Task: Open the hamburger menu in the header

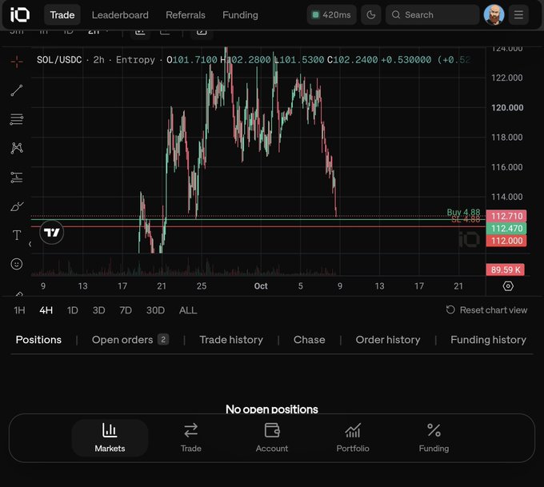Action: coord(518,15)
